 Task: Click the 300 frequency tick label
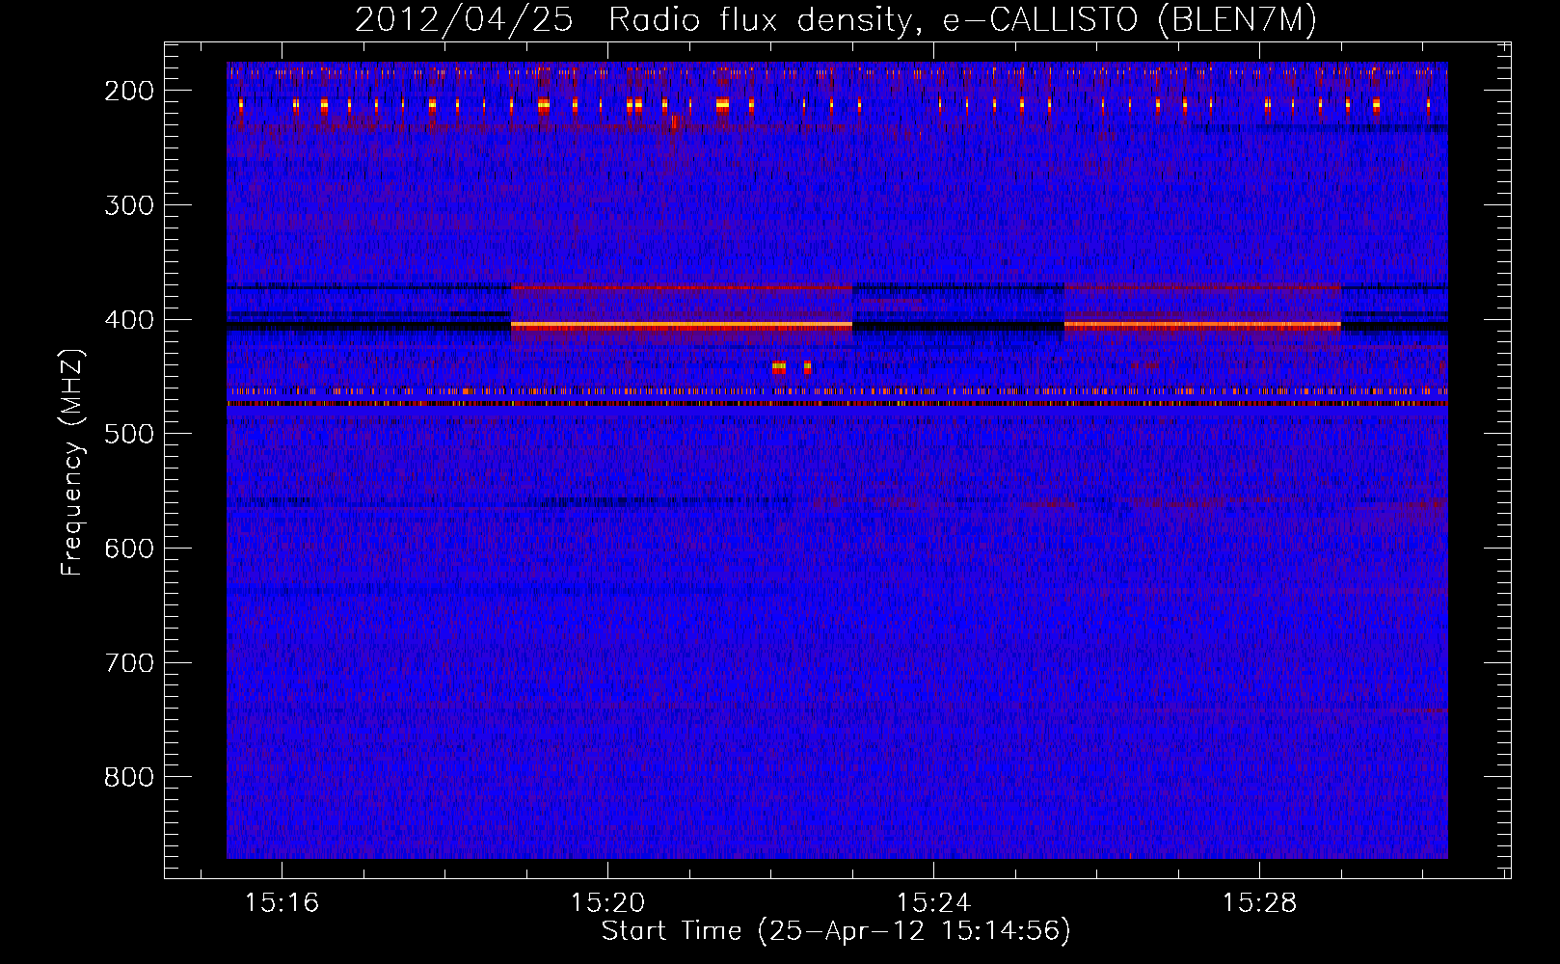[128, 205]
